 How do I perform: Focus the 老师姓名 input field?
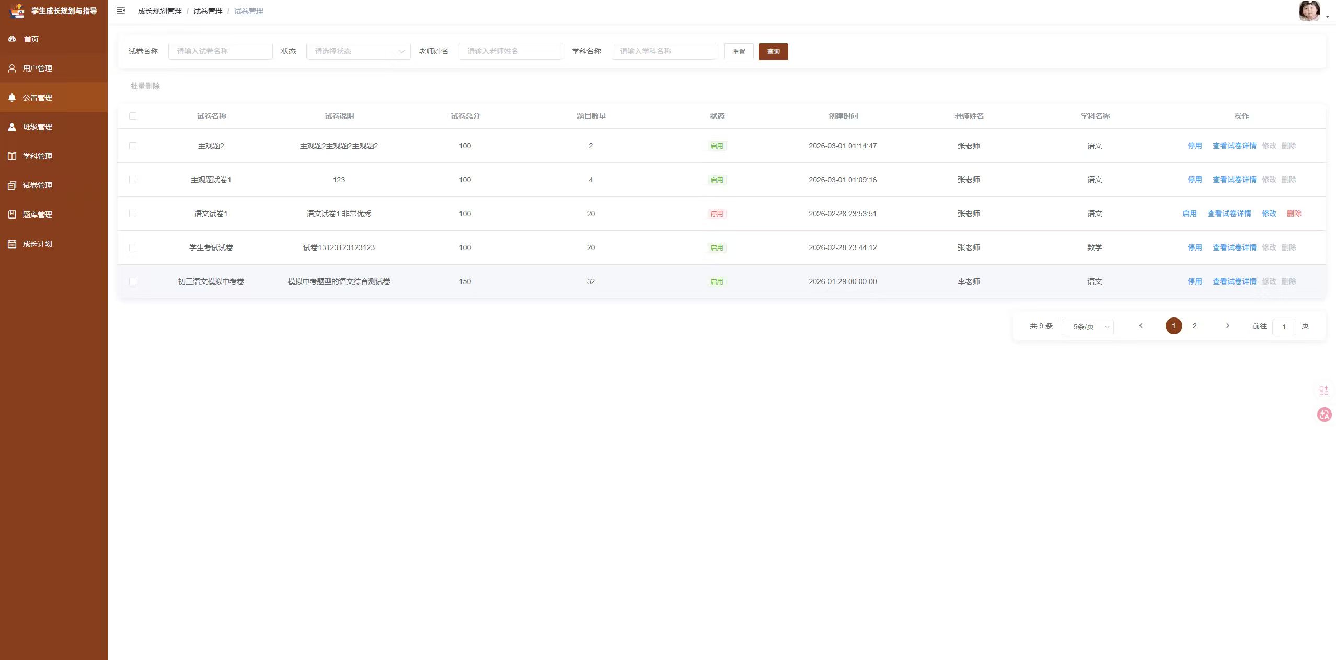point(511,51)
